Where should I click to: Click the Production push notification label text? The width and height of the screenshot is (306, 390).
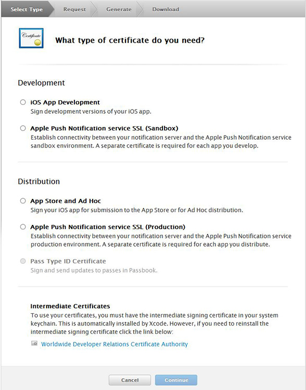click(x=108, y=227)
